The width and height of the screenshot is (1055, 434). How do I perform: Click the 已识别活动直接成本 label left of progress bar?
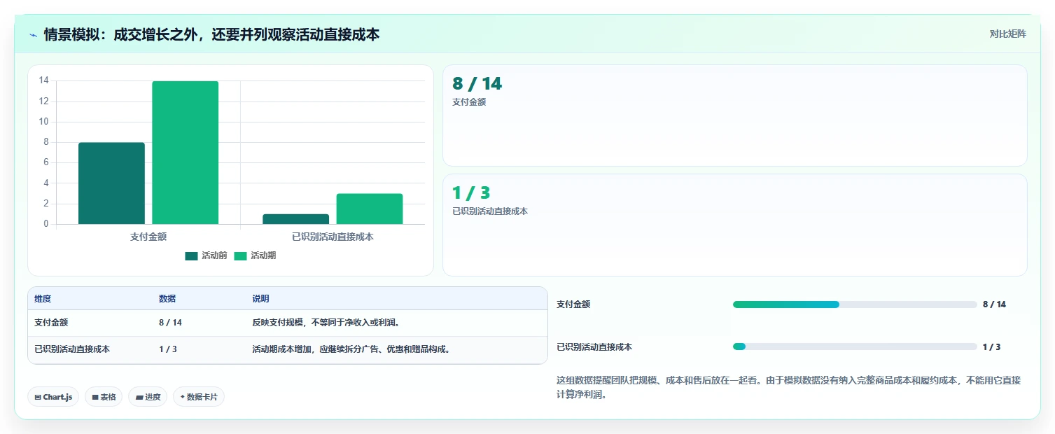594,346
